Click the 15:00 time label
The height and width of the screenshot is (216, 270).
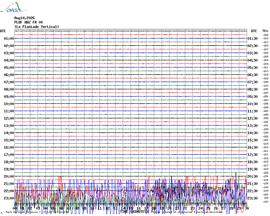9,140
